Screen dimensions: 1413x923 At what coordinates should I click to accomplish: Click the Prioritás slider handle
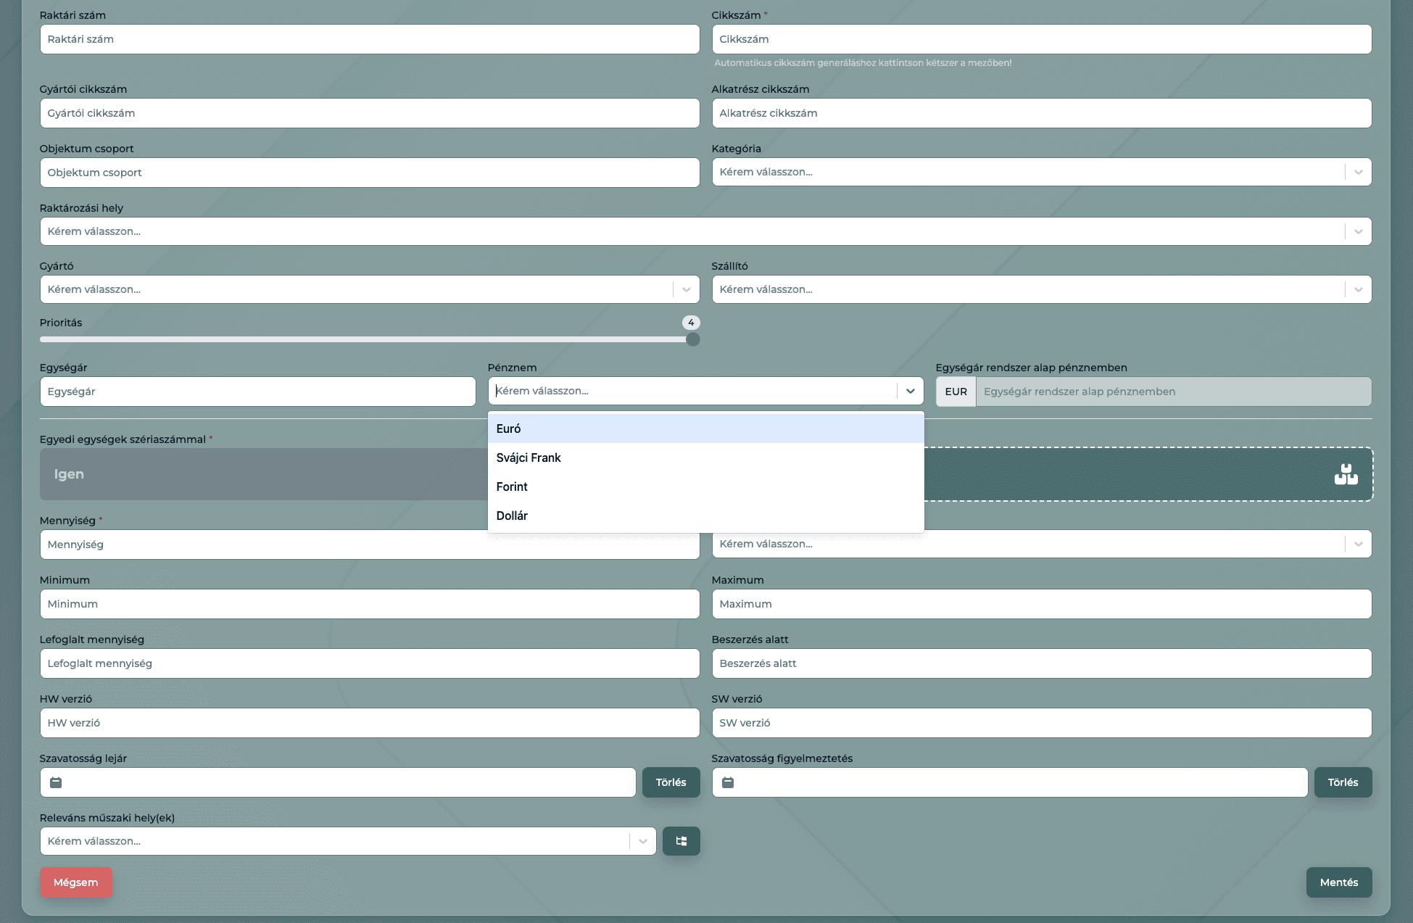pos(692,339)
